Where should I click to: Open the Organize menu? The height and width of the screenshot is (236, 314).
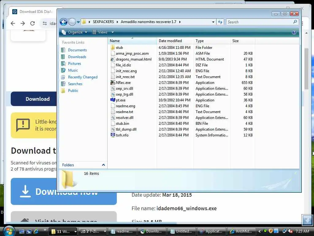75,32
